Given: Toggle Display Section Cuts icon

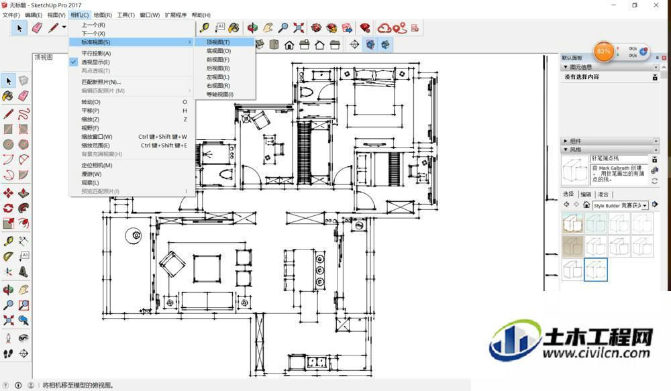Looking at the screenshot, I should point(386,44).
